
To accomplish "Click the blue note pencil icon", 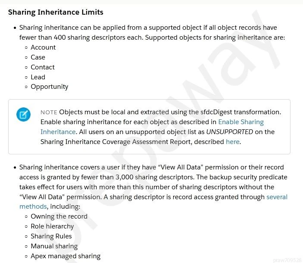I will [x=23, y=115].
